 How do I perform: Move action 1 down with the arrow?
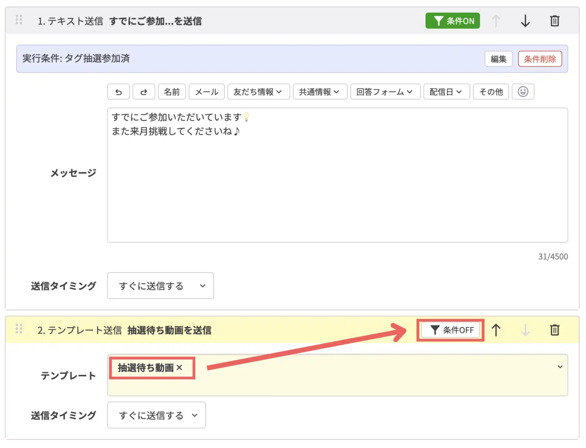pos(525,21)
